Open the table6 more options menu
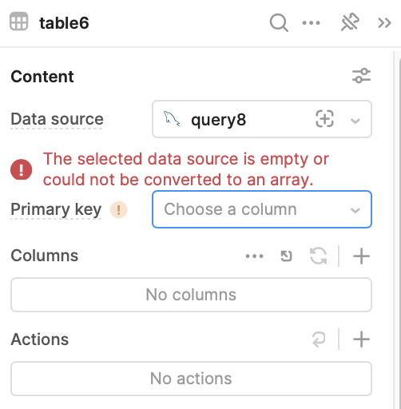Viewport: 401px width, 409px height. (x=311, y=23)
